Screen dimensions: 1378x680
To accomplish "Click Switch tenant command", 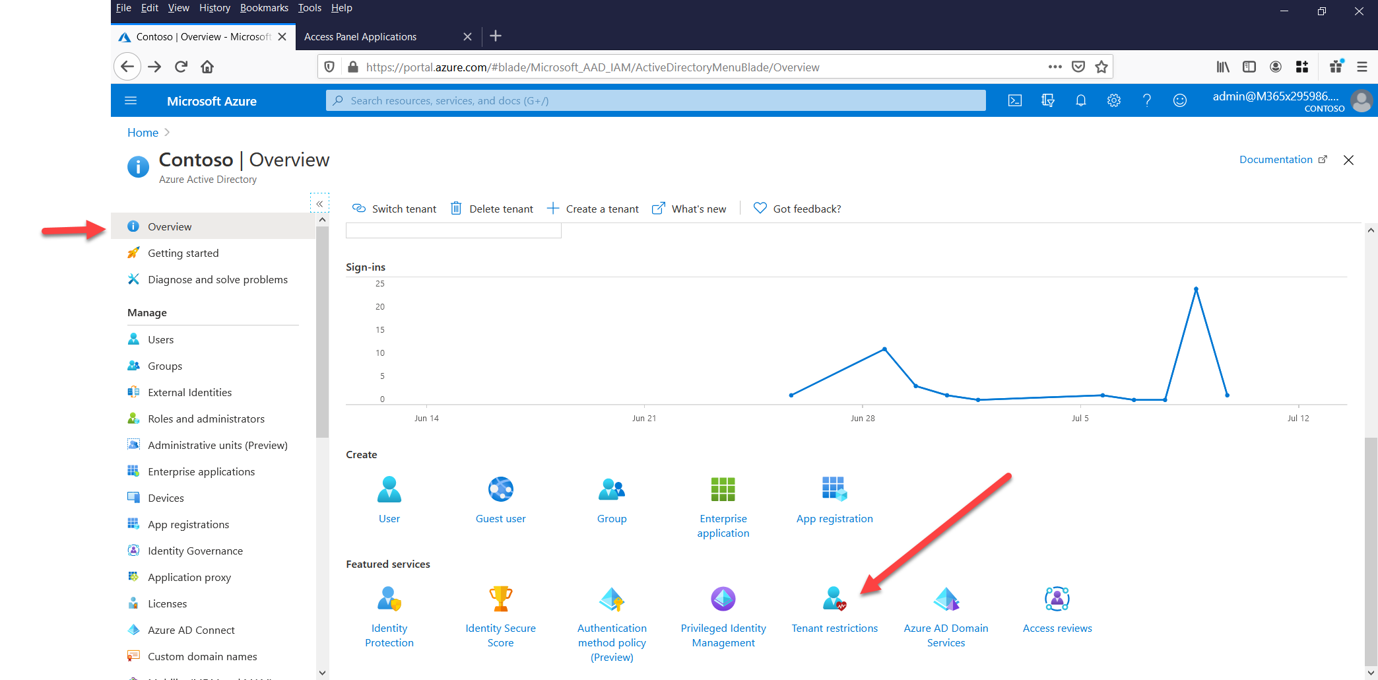I will [x=395, y=209].
